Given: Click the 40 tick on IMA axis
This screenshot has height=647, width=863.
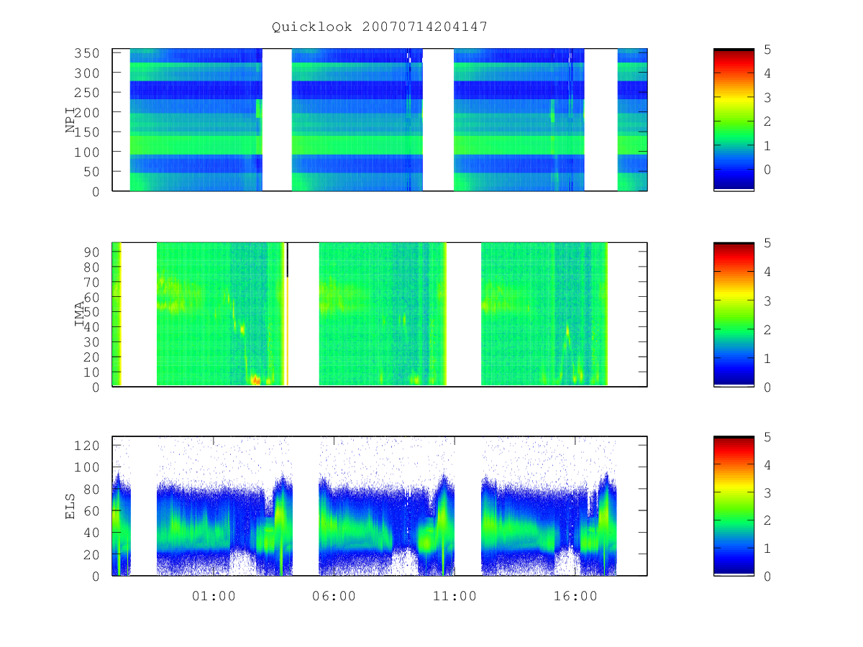Looking at the screenshot, I should pos(91,327).
